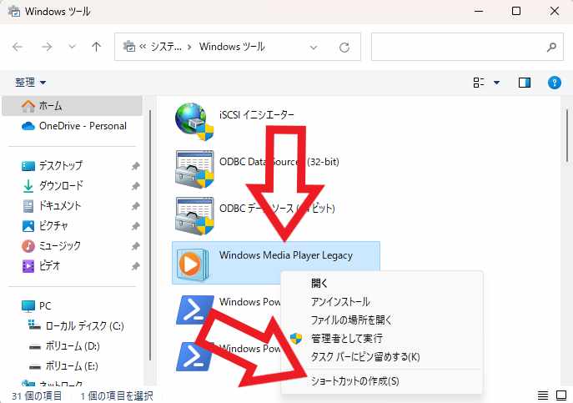Open ビデオ in the sidebar
573x403 pixels.
click(x=49, y=265)
